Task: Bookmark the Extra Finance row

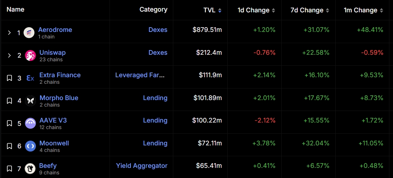Action: coord(9,78)
